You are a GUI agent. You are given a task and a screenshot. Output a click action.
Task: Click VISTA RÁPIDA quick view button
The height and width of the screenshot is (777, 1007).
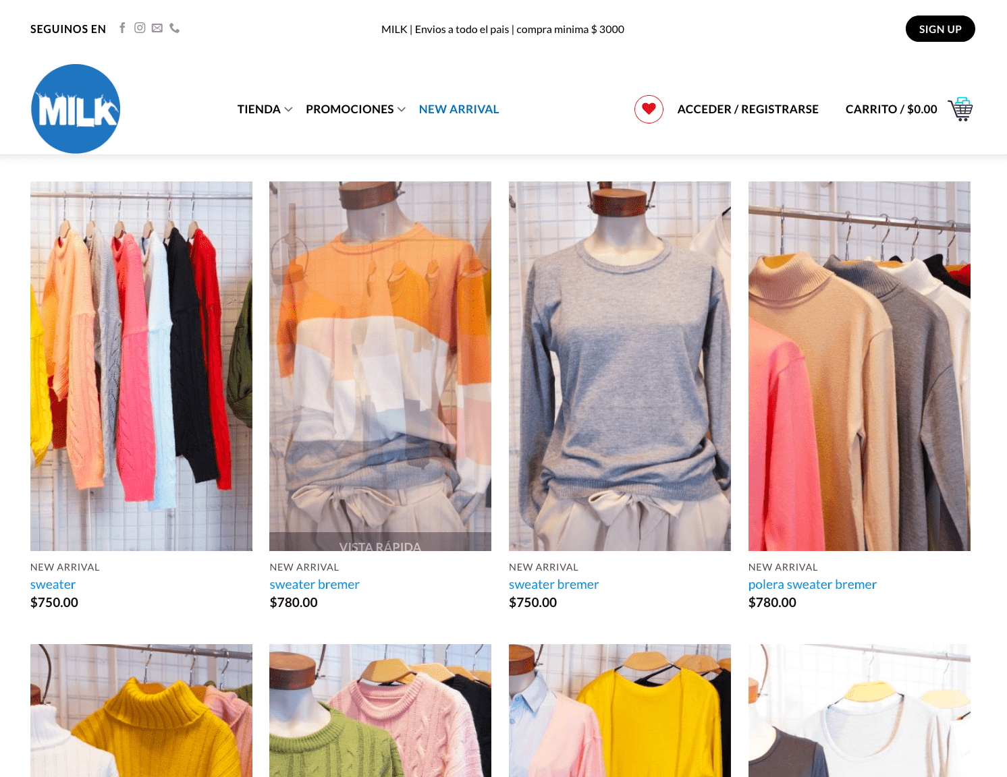380,542
